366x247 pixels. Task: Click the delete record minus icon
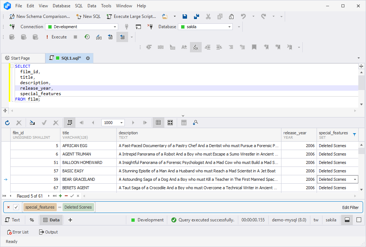tap(66, 196)
